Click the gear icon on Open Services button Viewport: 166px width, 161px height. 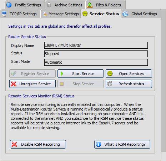(110, 74)
